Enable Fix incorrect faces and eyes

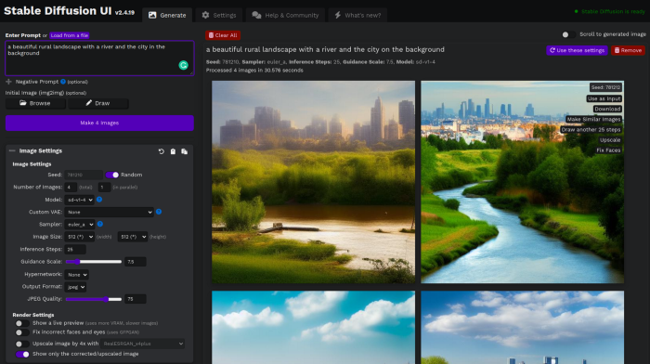(x=22, y=332)
